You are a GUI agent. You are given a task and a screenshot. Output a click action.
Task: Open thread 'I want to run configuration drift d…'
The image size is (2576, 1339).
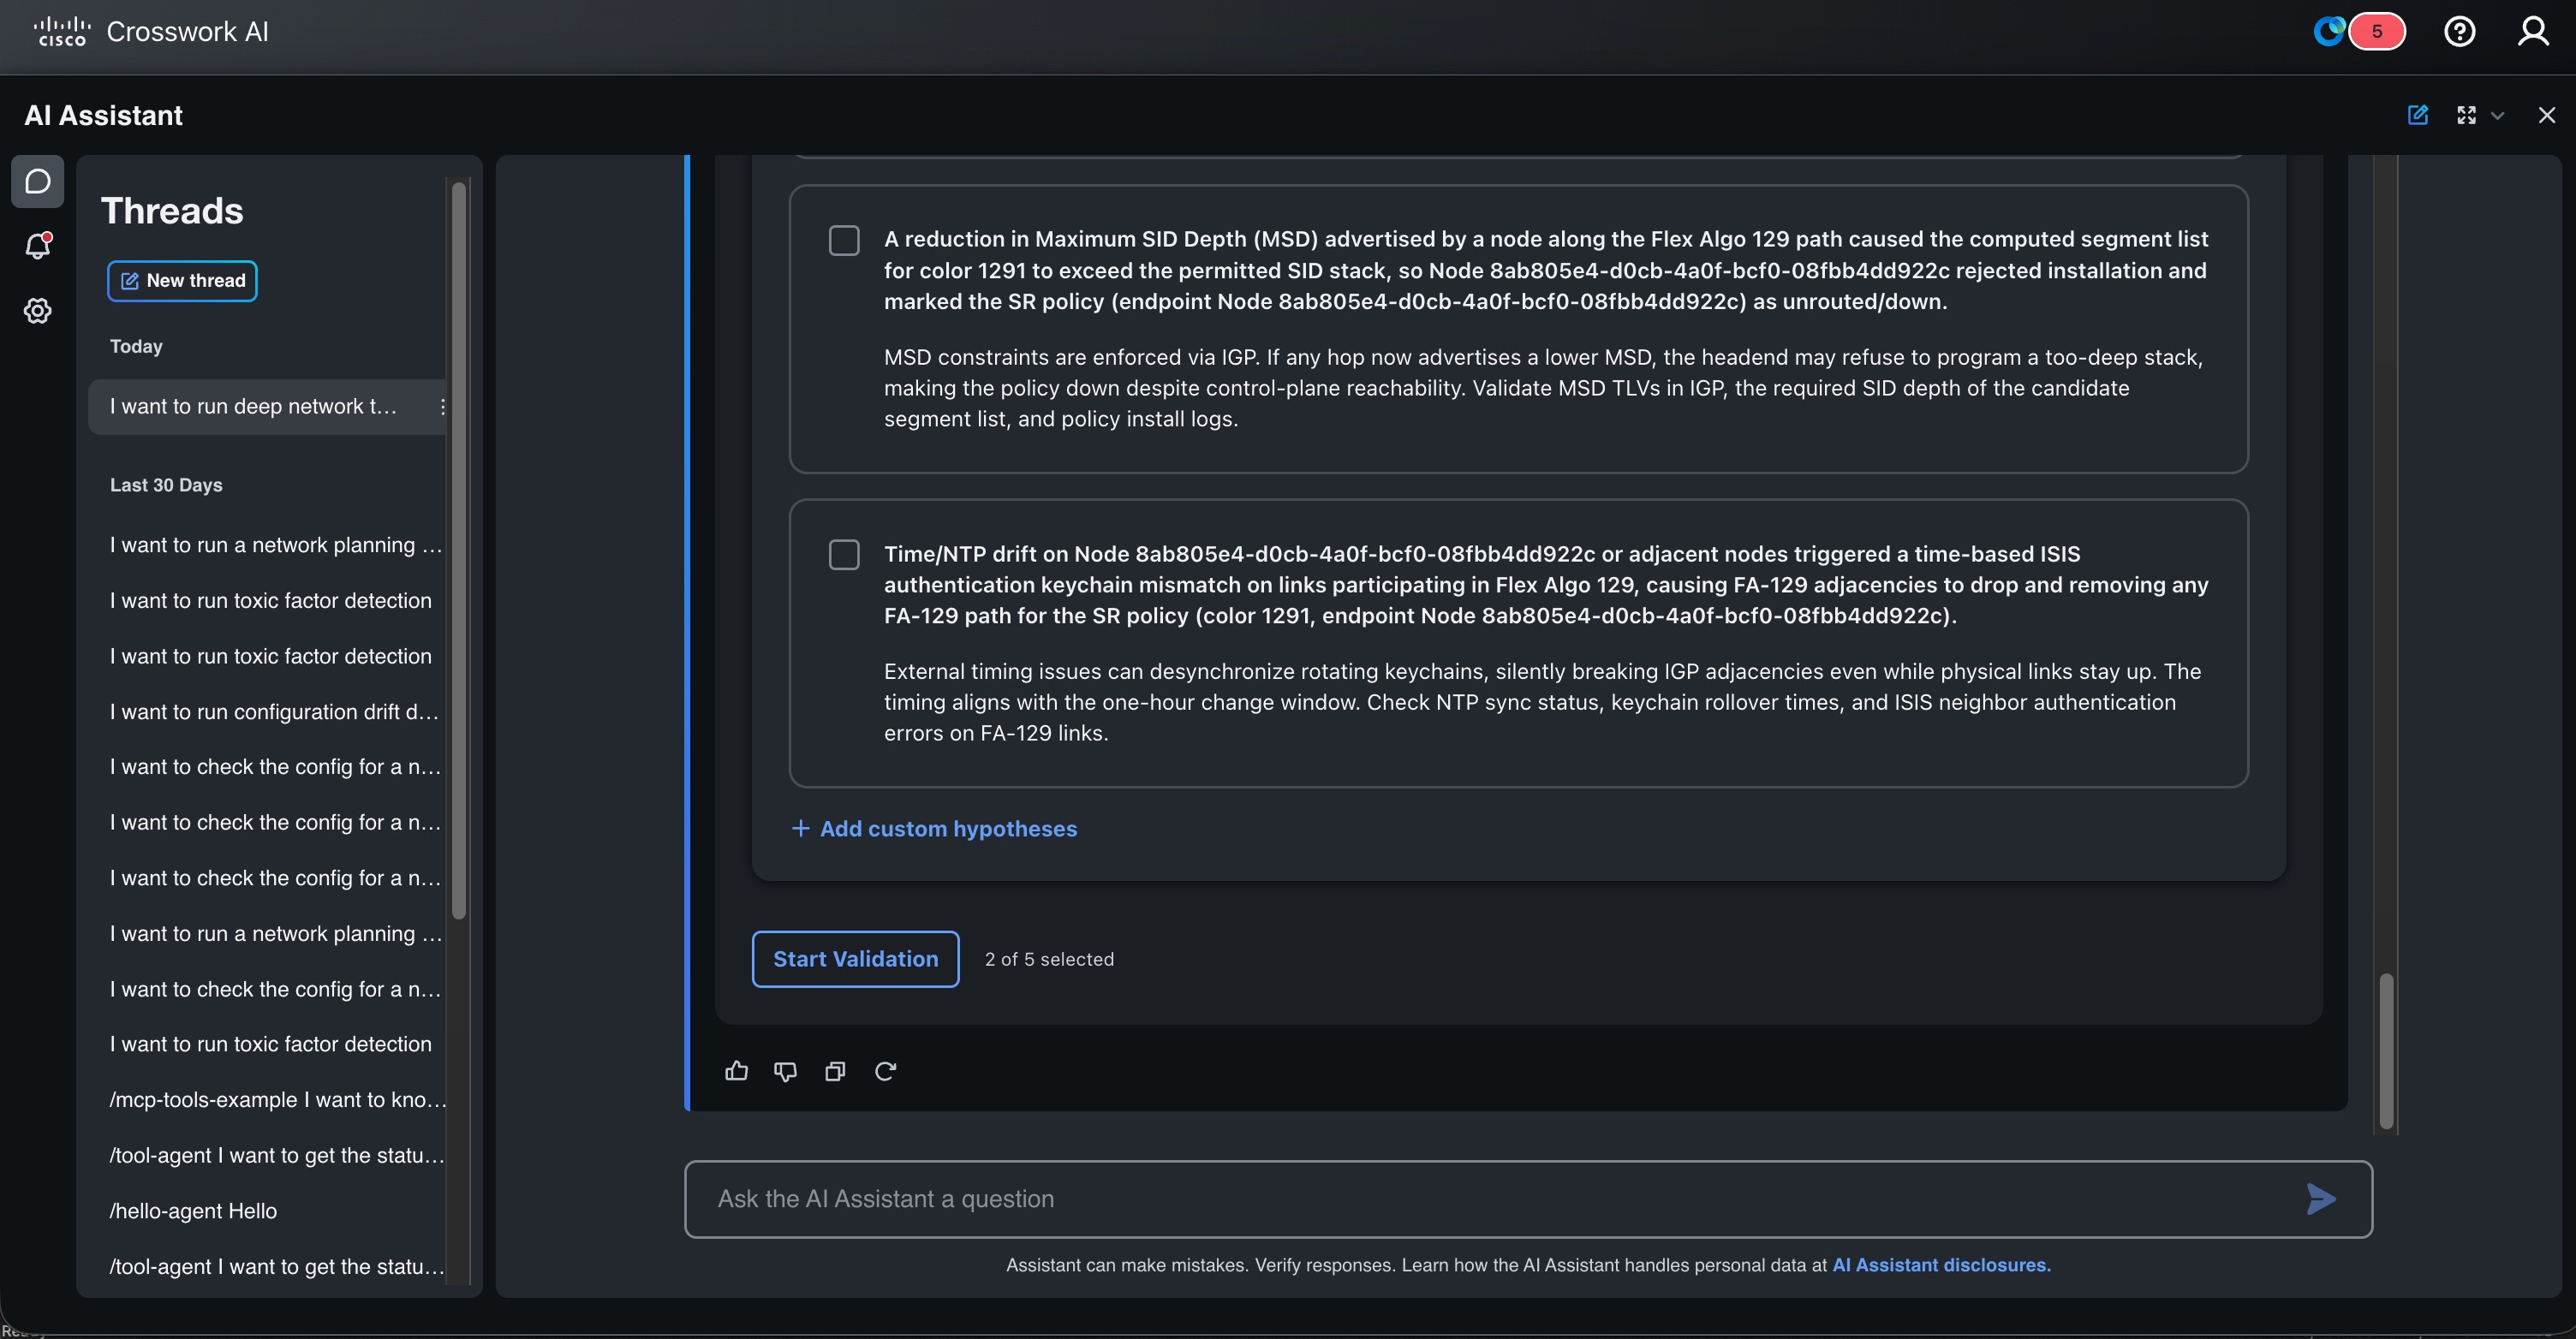click(274, 712)
